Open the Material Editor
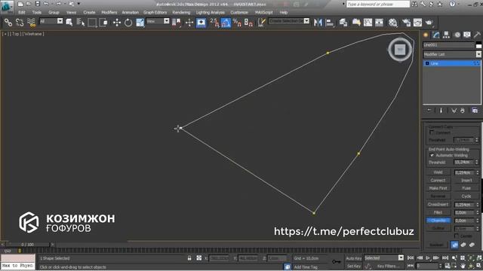Screen dimensions: 483x271 coord(392,23)
